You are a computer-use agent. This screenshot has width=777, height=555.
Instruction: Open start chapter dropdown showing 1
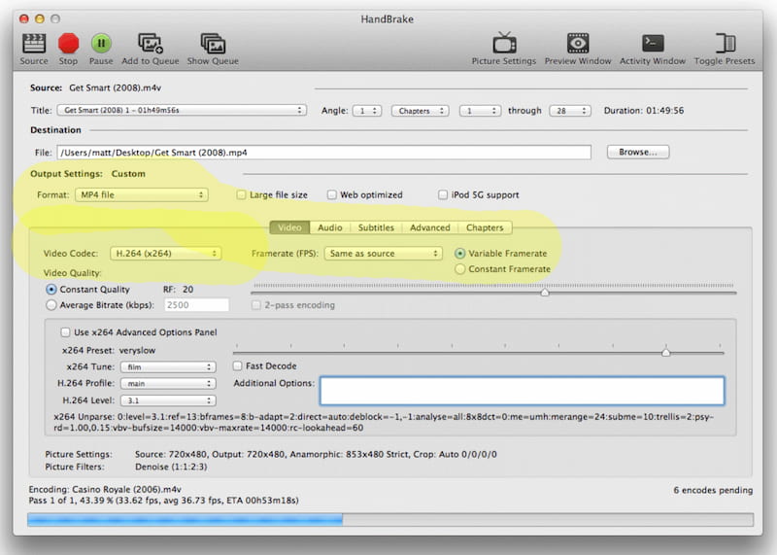(x=480, y=111)
